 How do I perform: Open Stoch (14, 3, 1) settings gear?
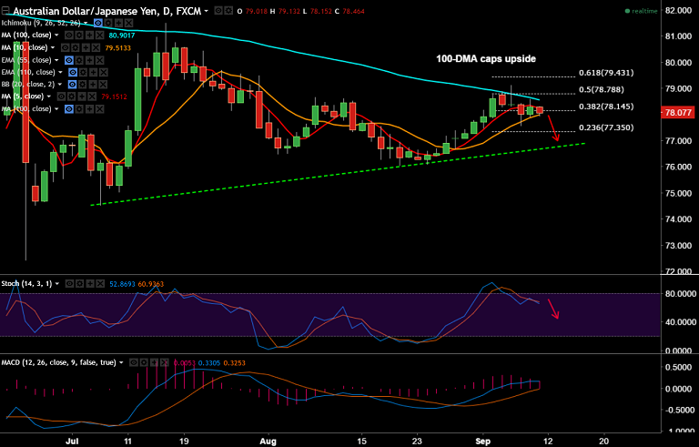click(80, 284)
